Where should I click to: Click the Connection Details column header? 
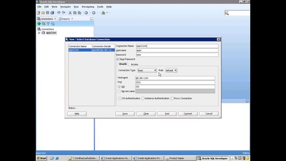pos(103,47)
